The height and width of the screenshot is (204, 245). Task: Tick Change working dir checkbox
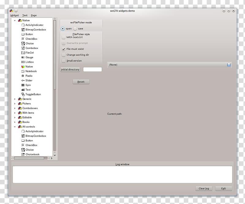click(x=64, y=55)
